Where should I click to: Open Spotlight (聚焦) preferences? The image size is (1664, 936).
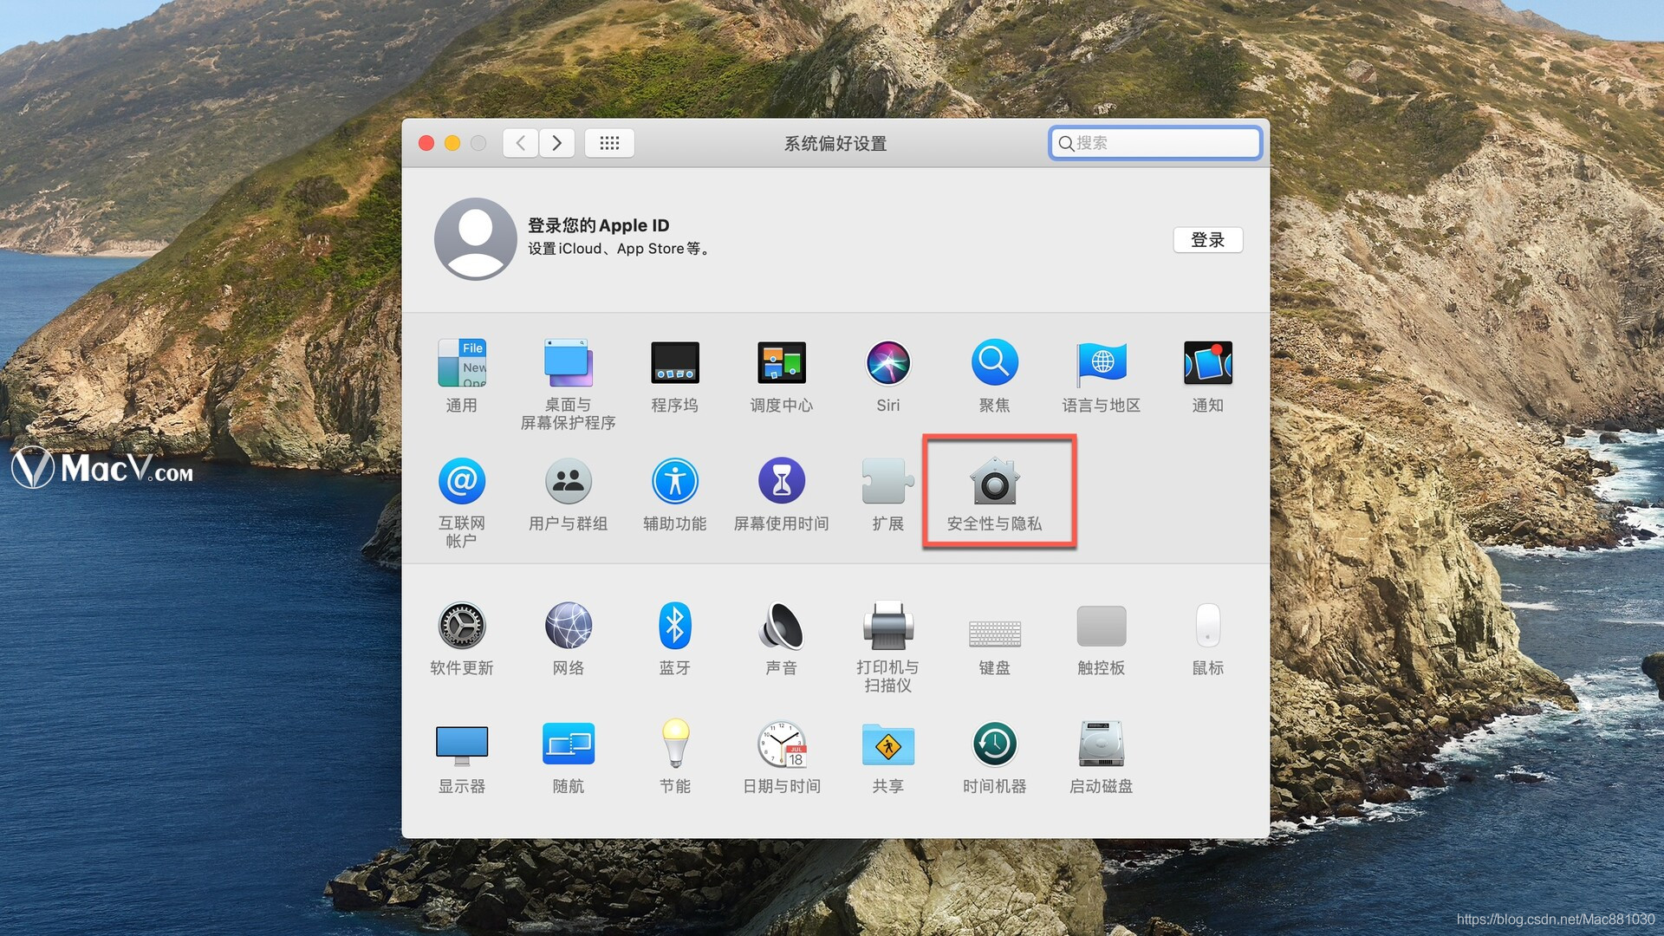994,362
